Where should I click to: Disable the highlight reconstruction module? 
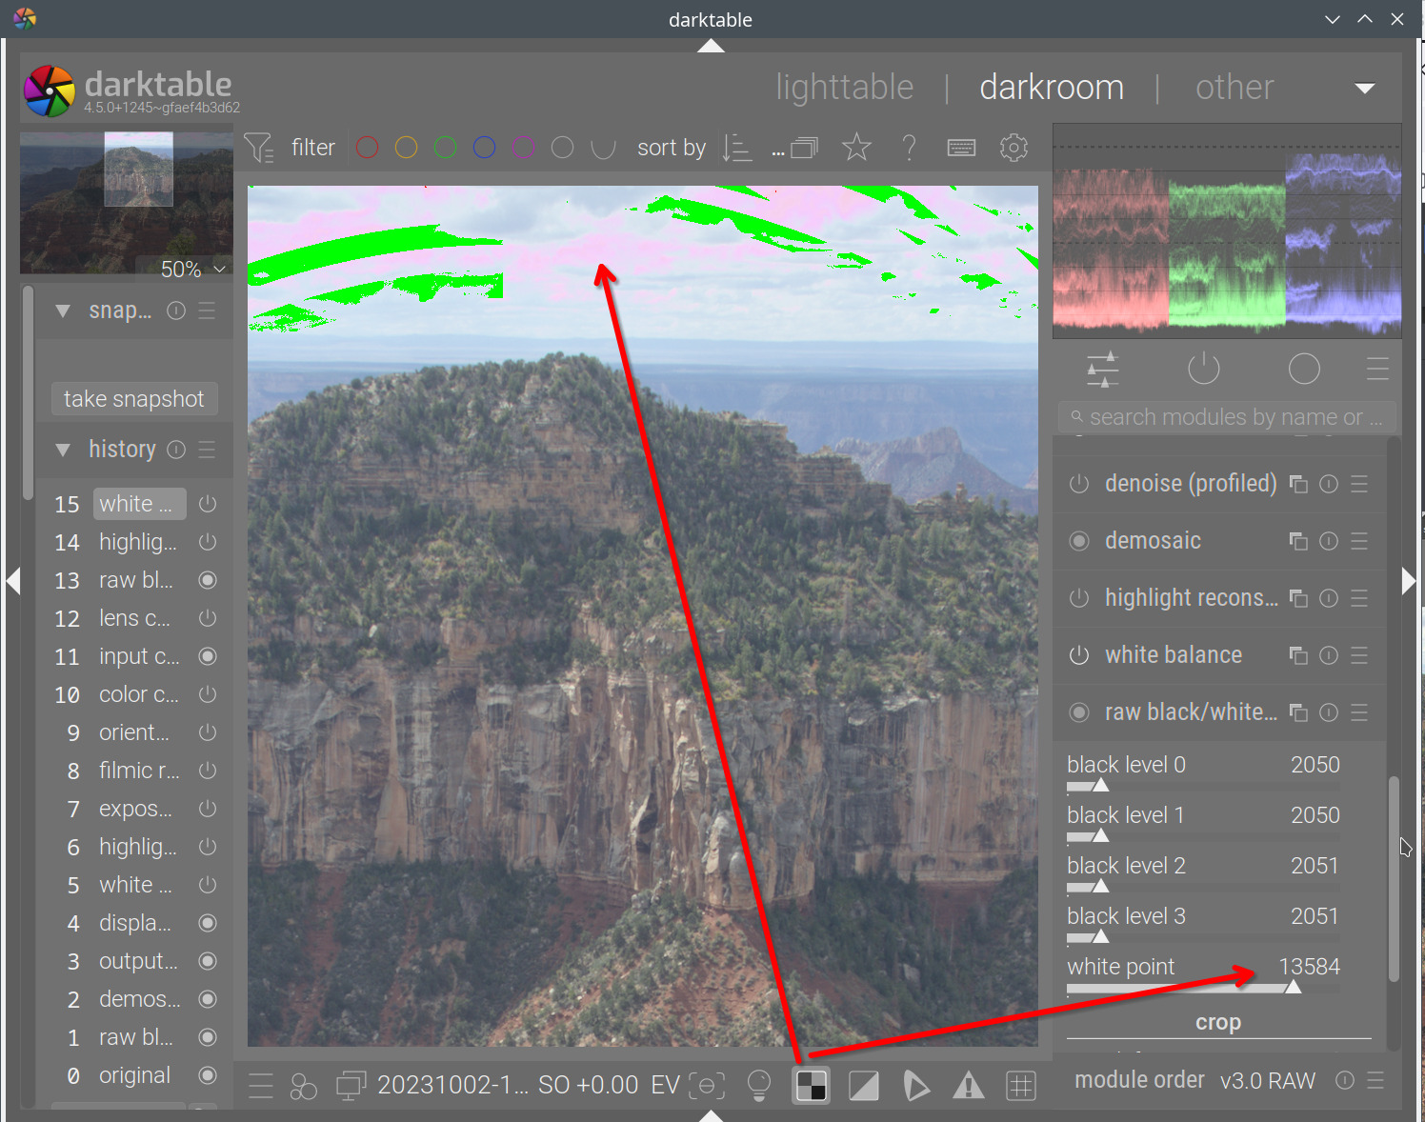pos(1078,598)
